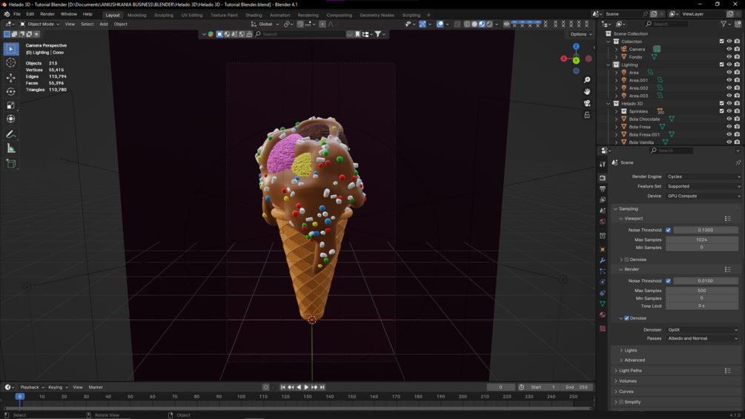Open the Render menu
This screenshot has height=419, width=745.
[47, 14]
